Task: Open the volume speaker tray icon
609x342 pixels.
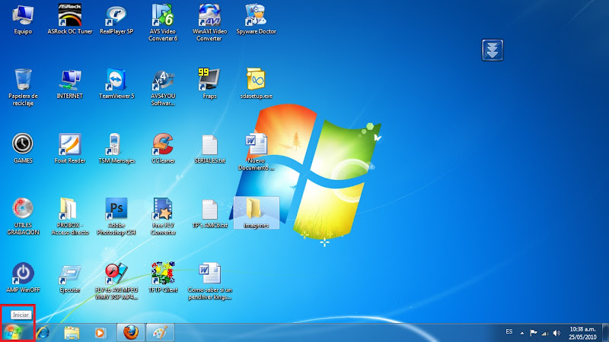Action: [x=557, y=333]
